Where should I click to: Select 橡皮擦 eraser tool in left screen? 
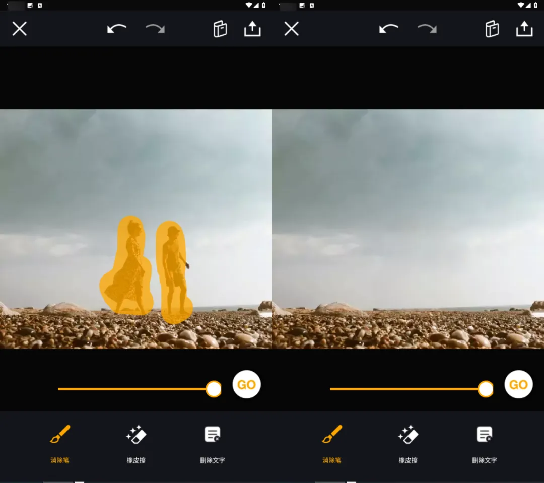pos(136,444)
